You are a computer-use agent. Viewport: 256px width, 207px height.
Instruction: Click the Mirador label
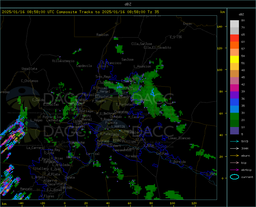(131, 156)
